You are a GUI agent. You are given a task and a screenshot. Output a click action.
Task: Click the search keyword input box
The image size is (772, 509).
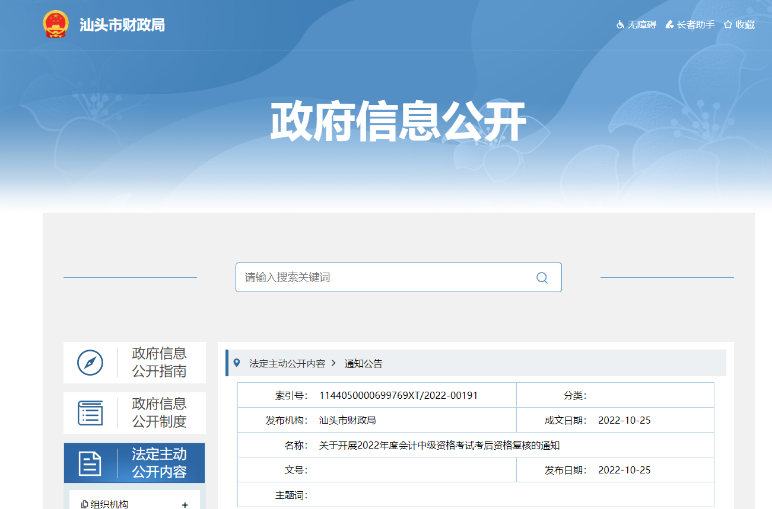(x=386, y=277)
